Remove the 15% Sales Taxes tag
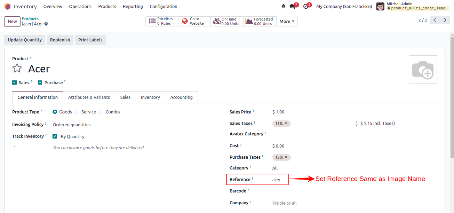Viewport: 454px width, 213px height. tap(286, 124)
